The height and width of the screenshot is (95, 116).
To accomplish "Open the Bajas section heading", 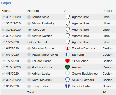I will (x=6, y=3).
